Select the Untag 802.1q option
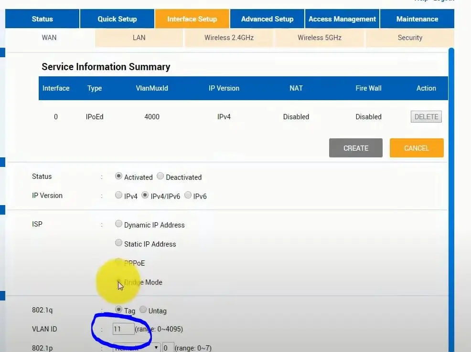Viewport: 471px width, 352px height. 143,310
